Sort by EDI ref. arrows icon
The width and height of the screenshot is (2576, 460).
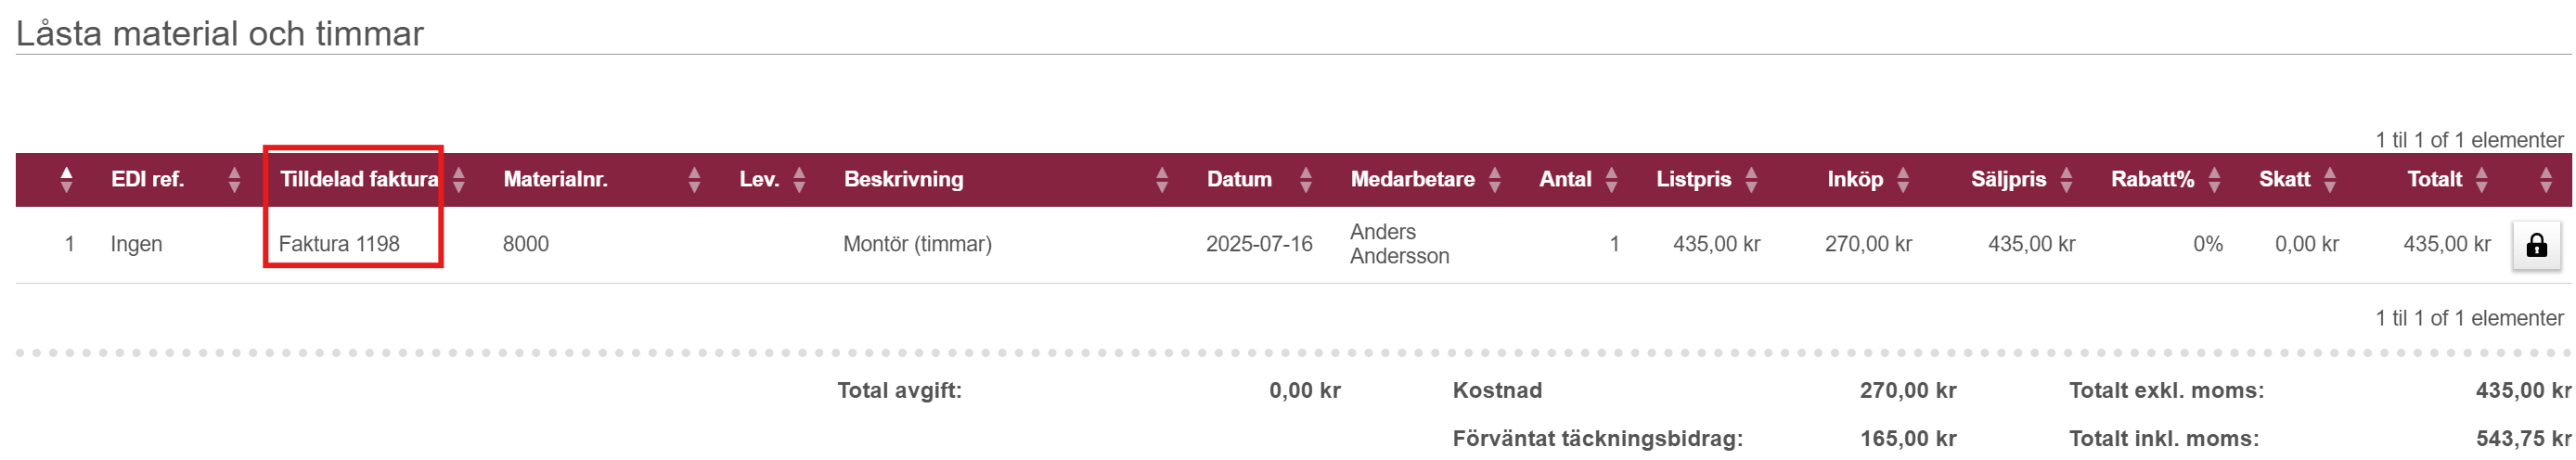[x=234, y=180]
